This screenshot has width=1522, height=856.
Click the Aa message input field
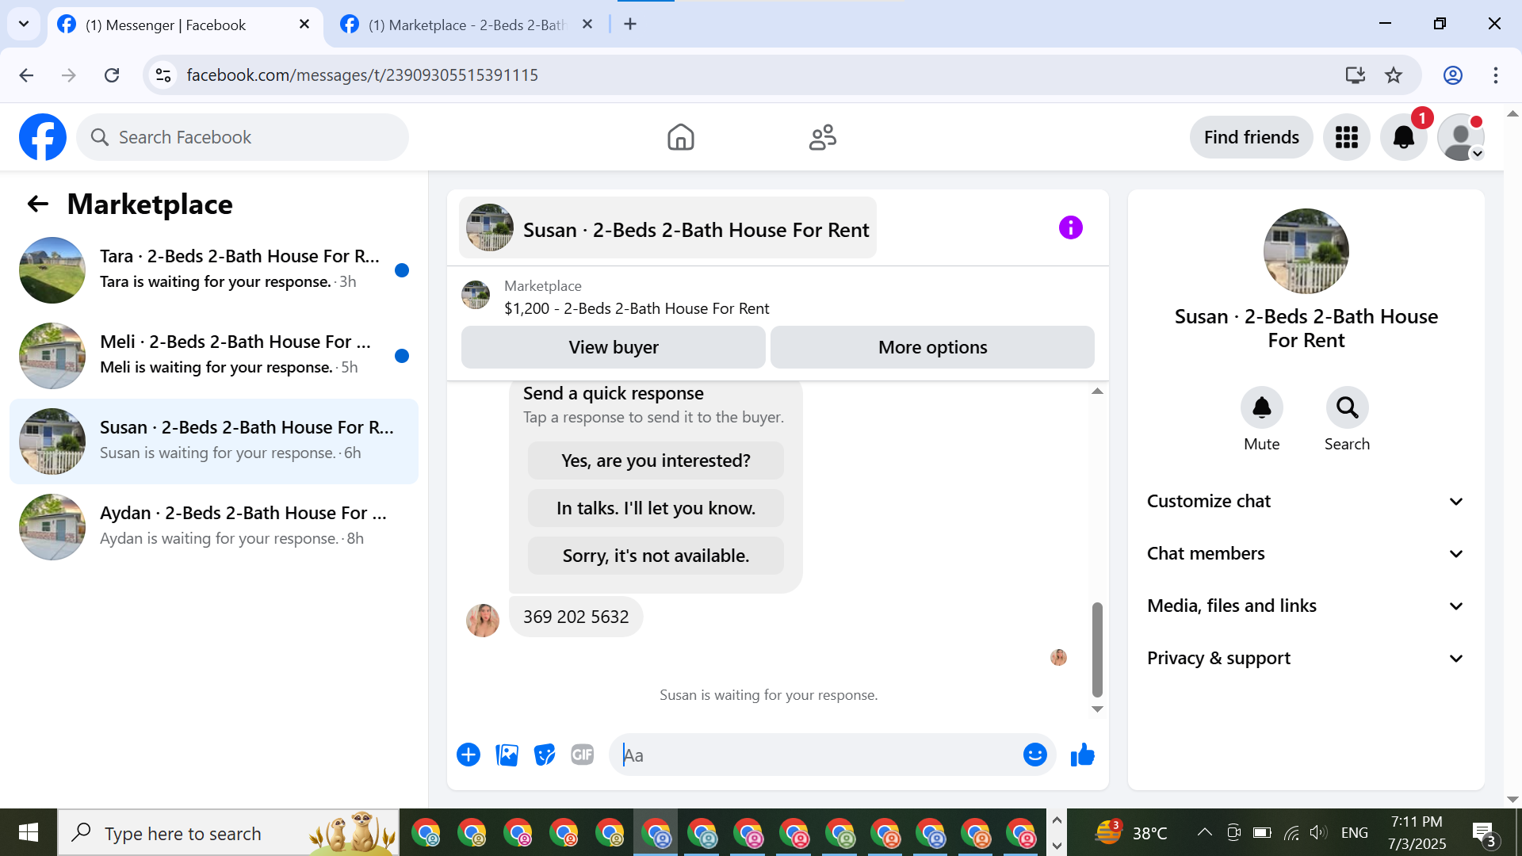pos(816,755)
